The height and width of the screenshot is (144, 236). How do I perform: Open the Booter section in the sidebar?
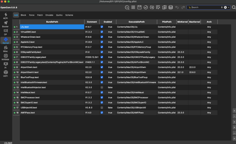tap(6, 24)
